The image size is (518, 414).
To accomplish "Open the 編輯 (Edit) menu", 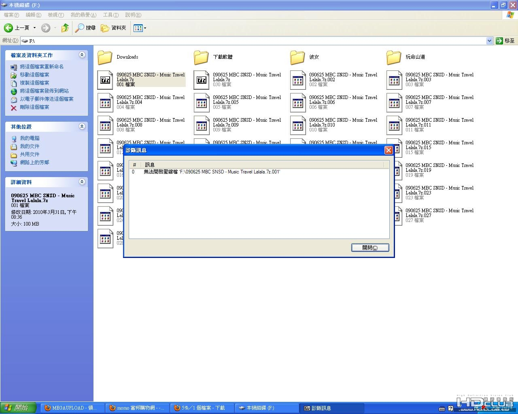I will click(33, 15).
